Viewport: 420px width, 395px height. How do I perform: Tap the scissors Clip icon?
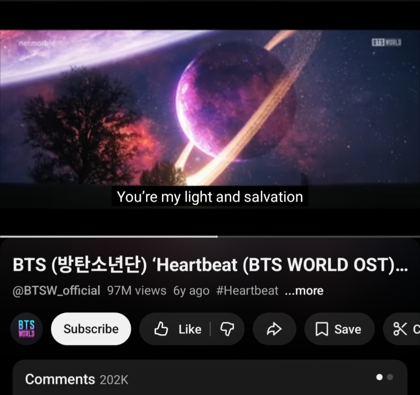(x=400, y=329)
